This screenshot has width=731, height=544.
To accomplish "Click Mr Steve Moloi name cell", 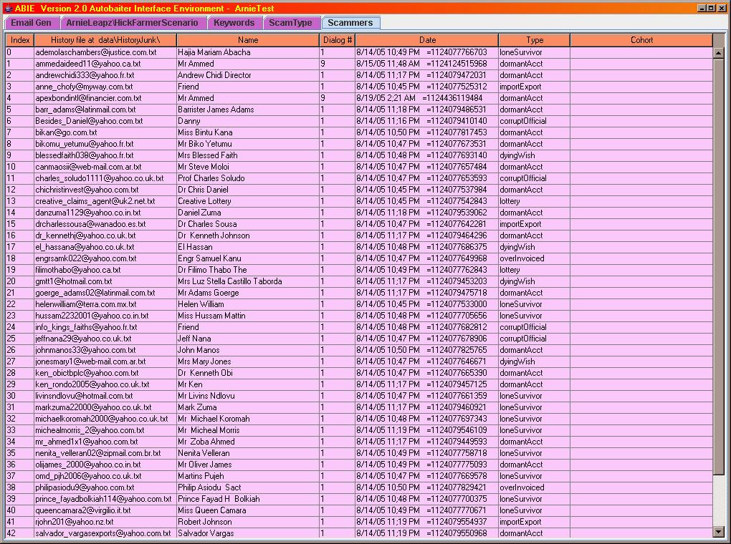I will pyautogui.click(x=248, y=167).
